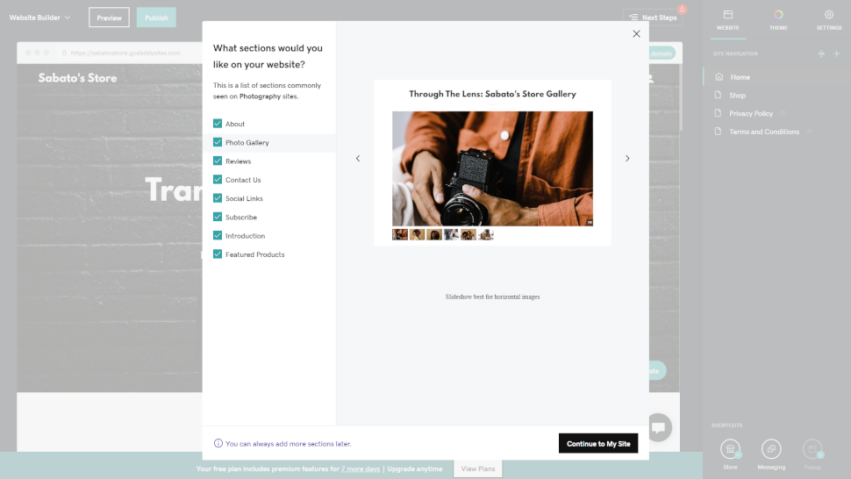Viewport: 851px width, 479px height.
Task: Select first gallery thumbnail below camera photo
Action: pos(400,234)
